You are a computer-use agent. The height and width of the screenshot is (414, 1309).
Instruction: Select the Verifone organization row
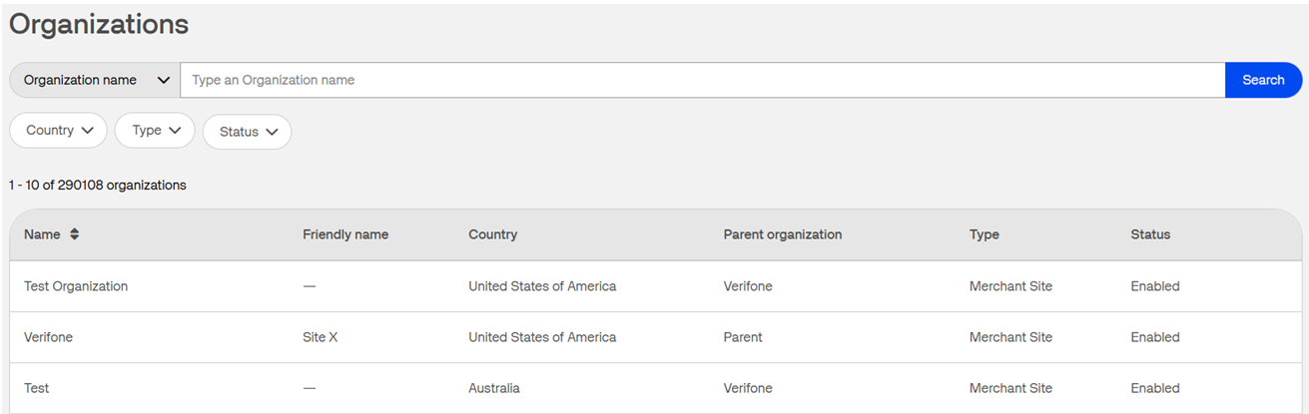coord(48,337)
